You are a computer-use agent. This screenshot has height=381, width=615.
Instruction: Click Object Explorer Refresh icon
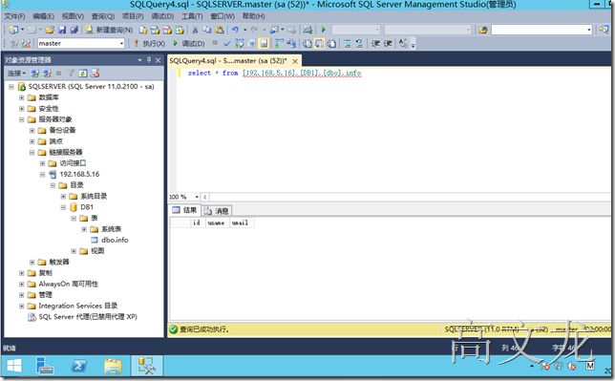click(83, 73)
